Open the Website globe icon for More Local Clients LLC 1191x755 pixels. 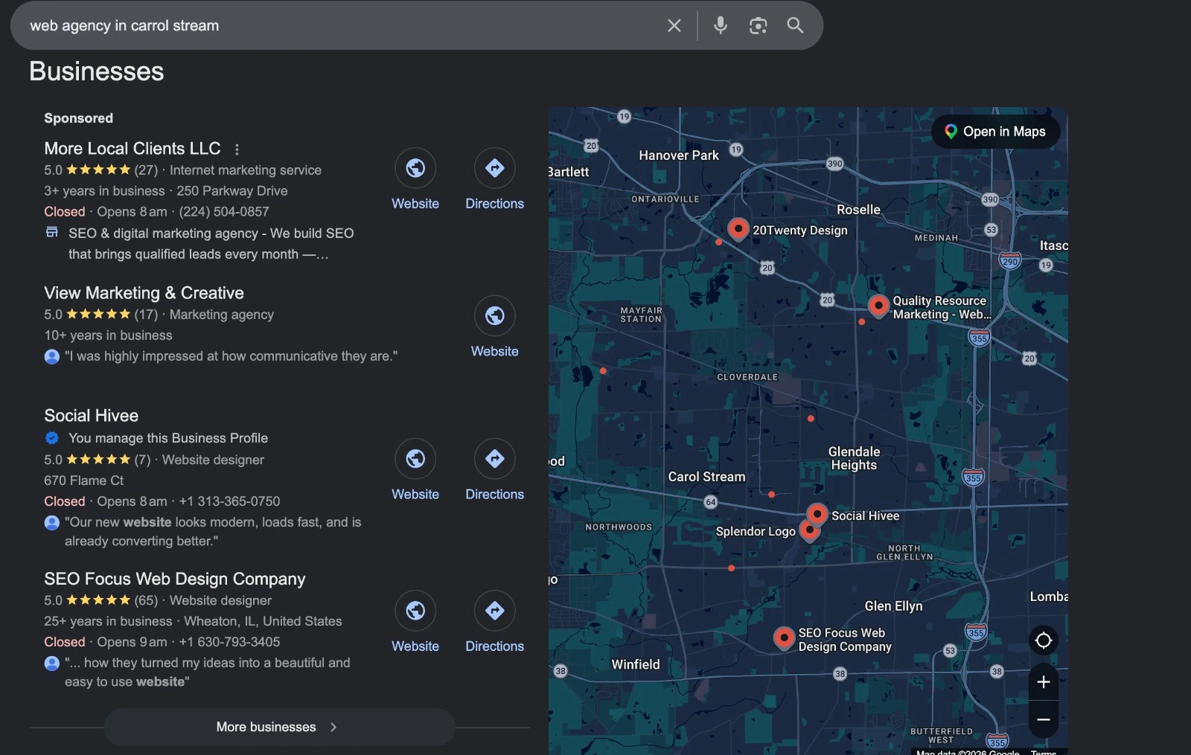click(x=415, y=168)
